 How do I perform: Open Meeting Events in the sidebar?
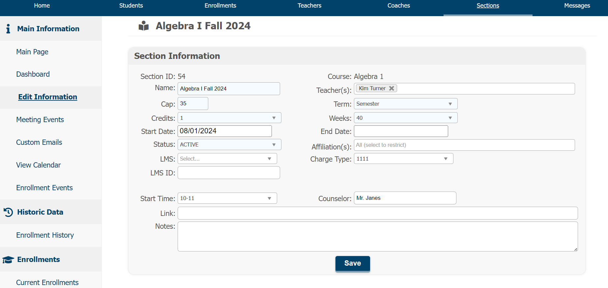pos(40,119)
